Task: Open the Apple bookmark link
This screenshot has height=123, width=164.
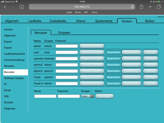Action: pos(69,12)
